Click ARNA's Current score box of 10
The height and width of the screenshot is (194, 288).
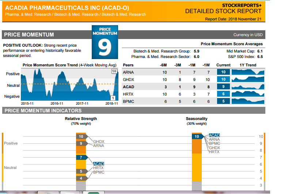tap(223, 72)
